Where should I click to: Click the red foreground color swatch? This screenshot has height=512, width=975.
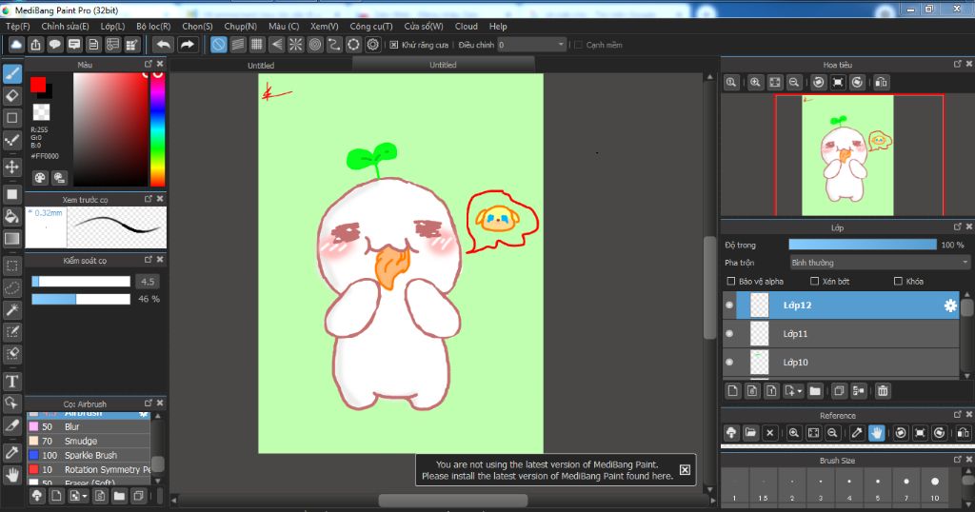coord(38,85)
